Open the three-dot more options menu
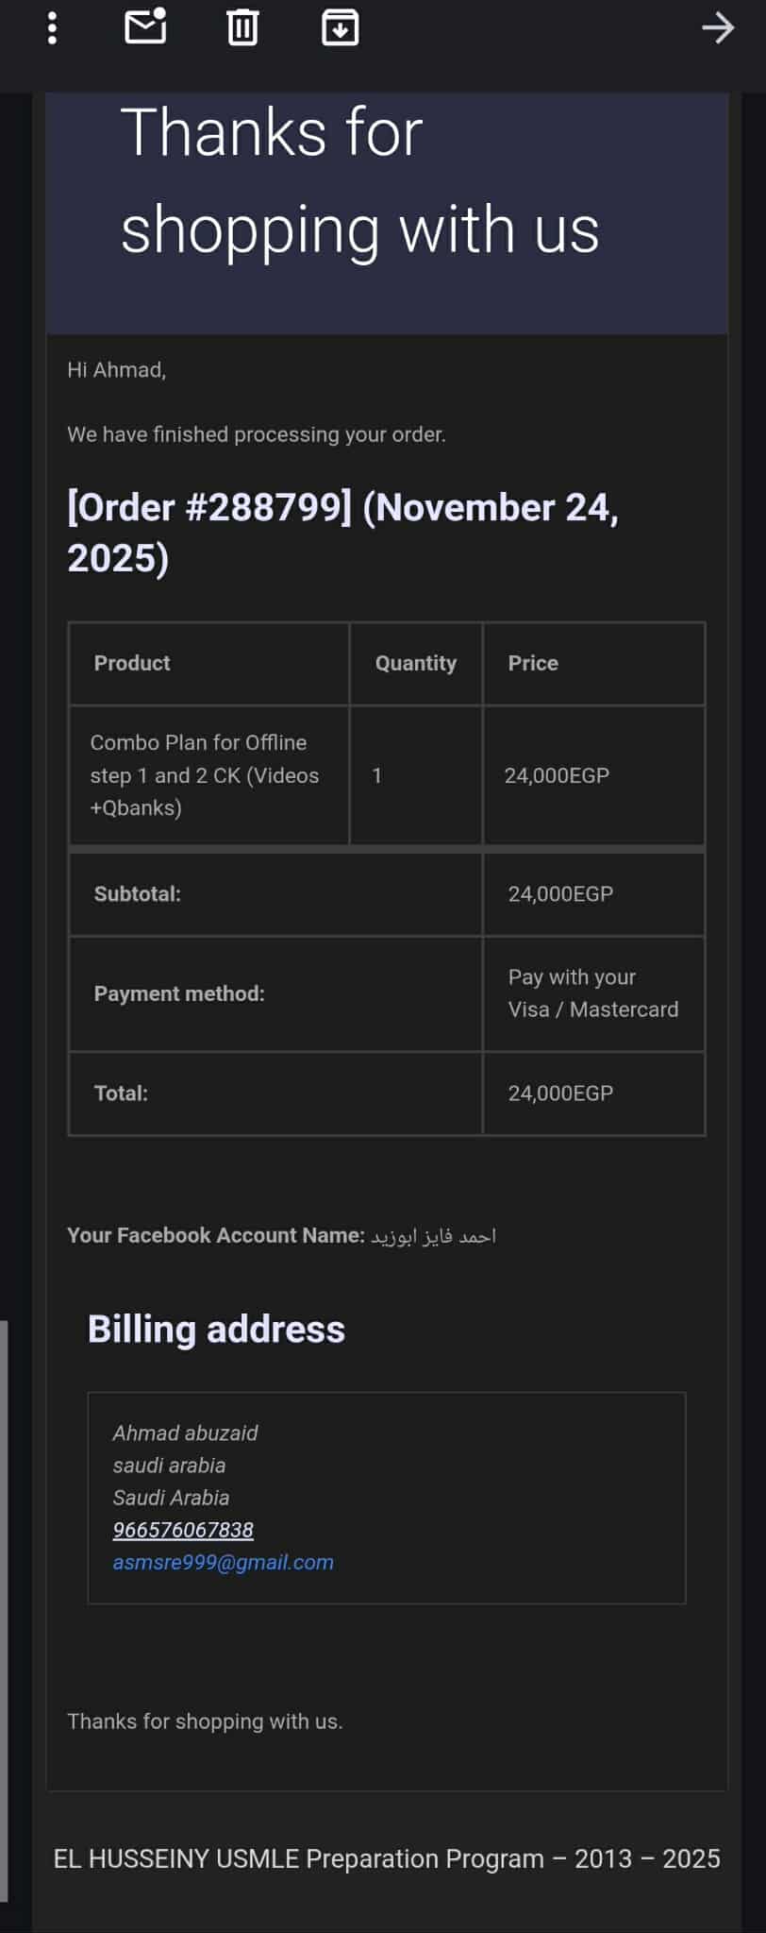The image size is (766, 1933). click(x=52, y=28)
